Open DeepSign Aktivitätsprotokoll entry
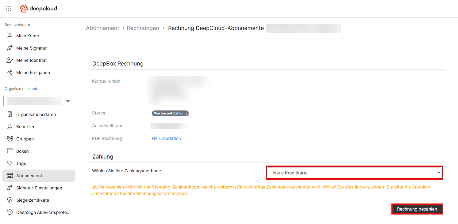This screenshot has height=224, width=458. tap(39, 212)
